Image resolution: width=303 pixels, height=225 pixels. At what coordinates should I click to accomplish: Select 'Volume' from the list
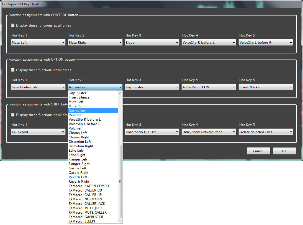pos(93,128)
